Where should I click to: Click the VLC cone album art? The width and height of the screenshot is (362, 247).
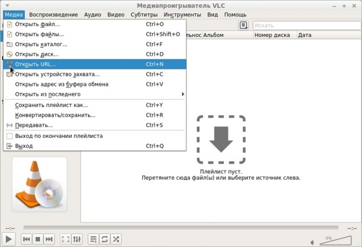(39, 184)
